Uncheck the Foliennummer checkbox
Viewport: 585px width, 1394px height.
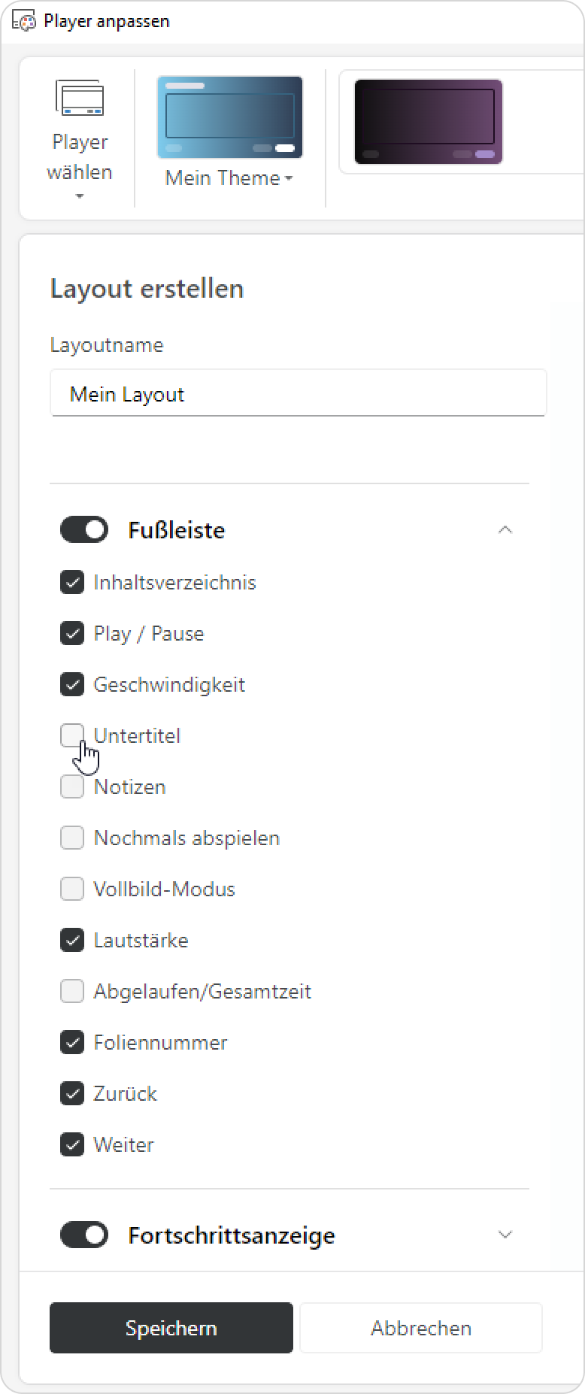(72, 1042)
